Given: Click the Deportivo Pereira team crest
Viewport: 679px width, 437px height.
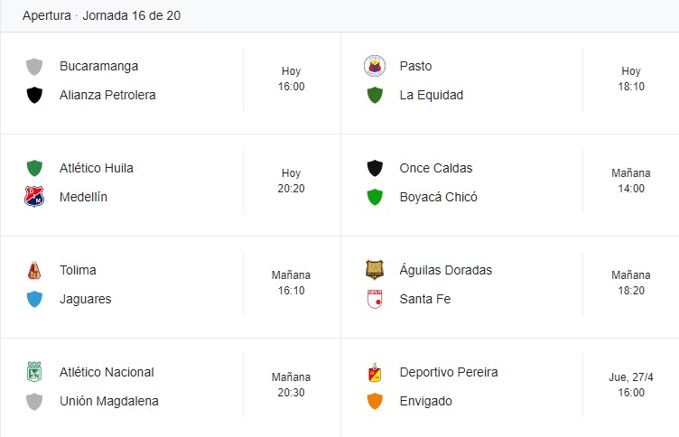Looking at the screenshot, I should pyautogui.click(x=375, y=372).
